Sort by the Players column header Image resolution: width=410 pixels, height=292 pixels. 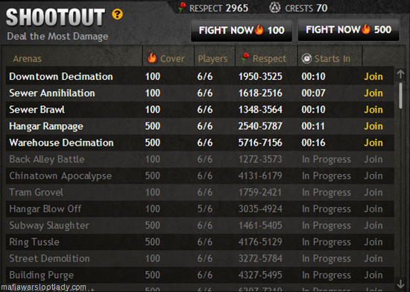213,59
